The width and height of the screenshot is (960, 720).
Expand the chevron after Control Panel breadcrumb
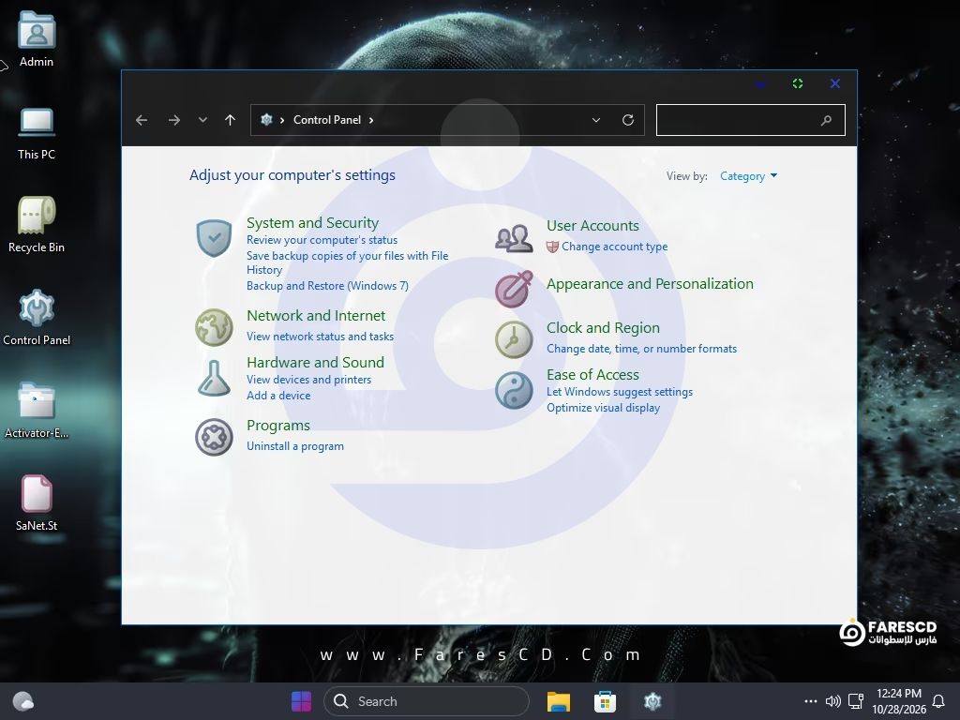[371, 120]
